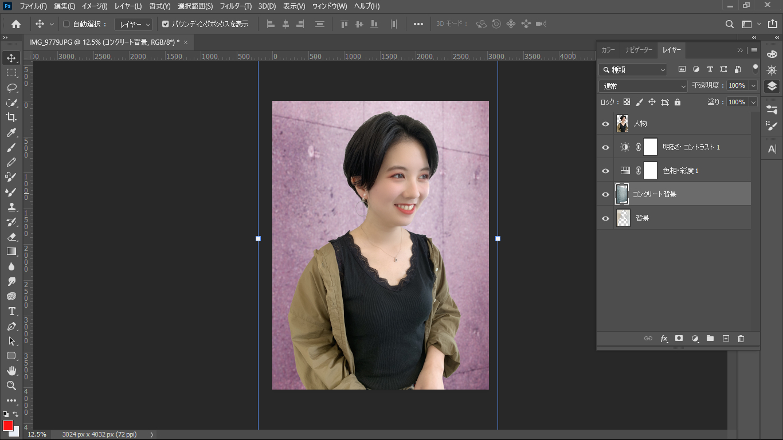This screenshot has width=783, height=440.
Task: Create new group with folder icon
Action: tap(710, 339)
